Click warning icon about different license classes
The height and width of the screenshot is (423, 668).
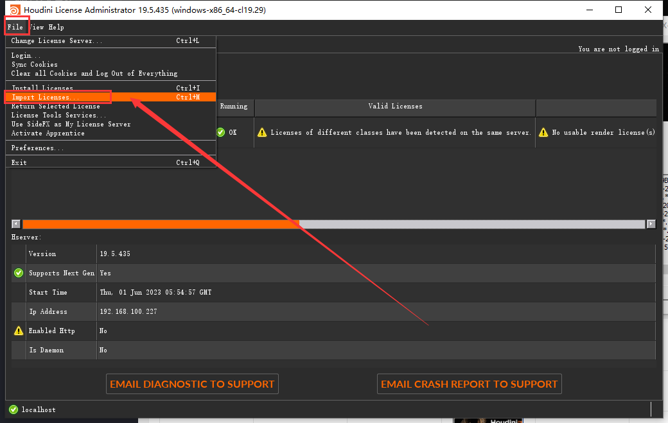coord(262,132)
